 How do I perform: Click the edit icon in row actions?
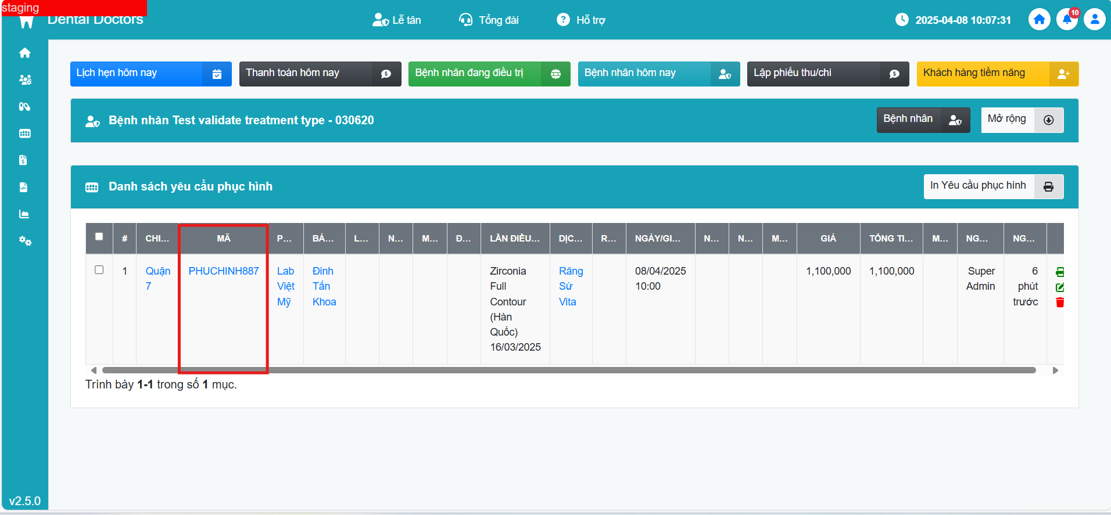1060,287
